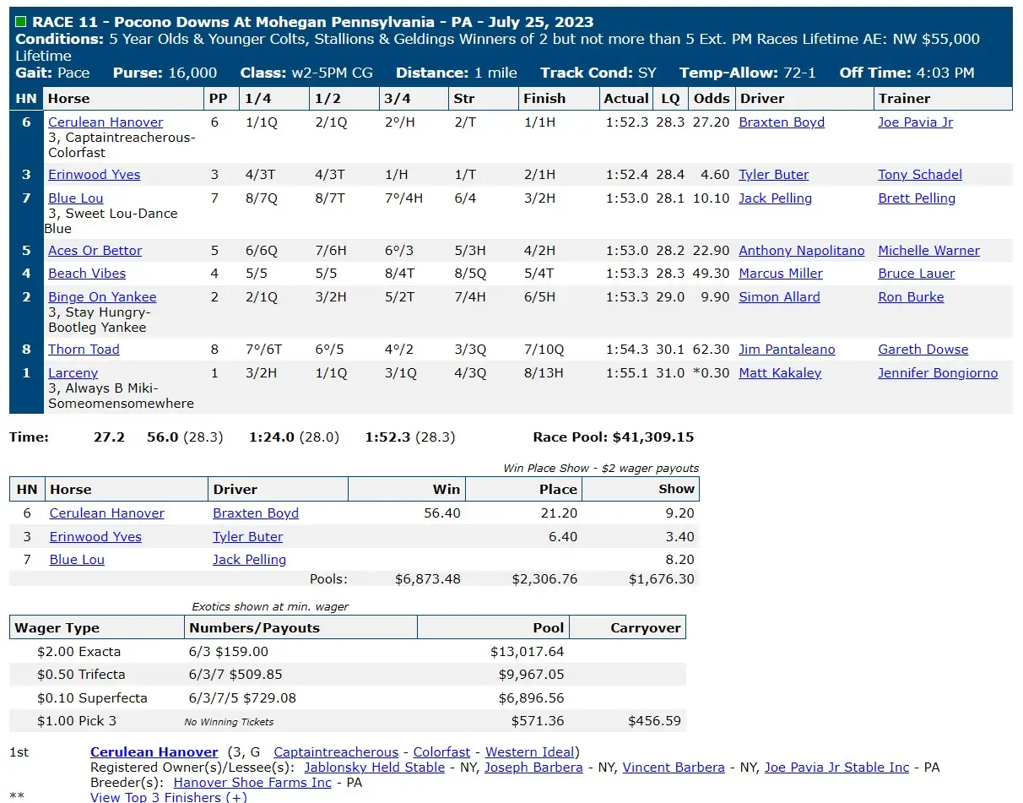Select the 6/3/7/5 $729.08 superfecta payout
Screen dimensions: 1023x803
(243, 698)
